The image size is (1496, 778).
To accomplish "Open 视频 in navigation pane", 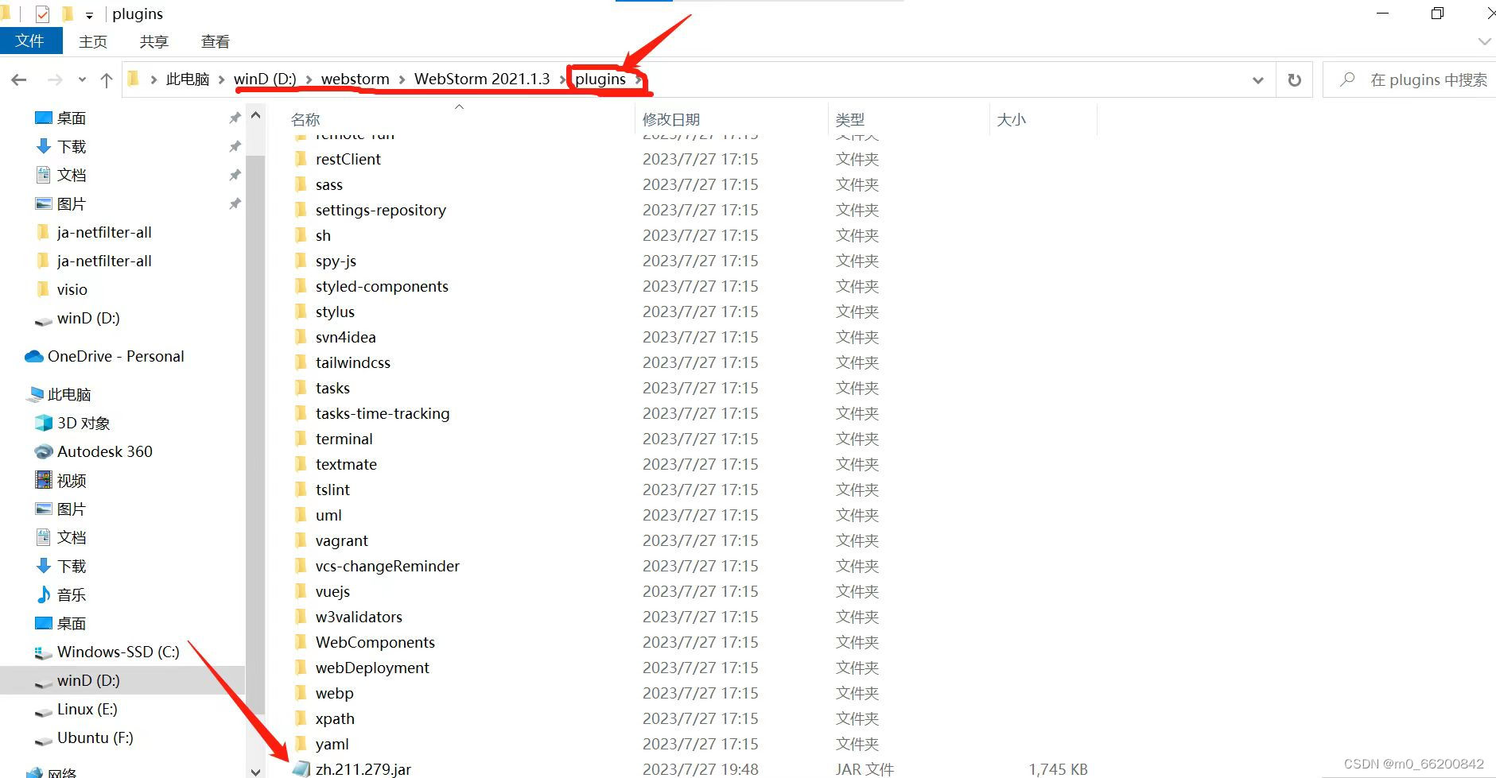I will pyautogui.click(x=72, y=480).
